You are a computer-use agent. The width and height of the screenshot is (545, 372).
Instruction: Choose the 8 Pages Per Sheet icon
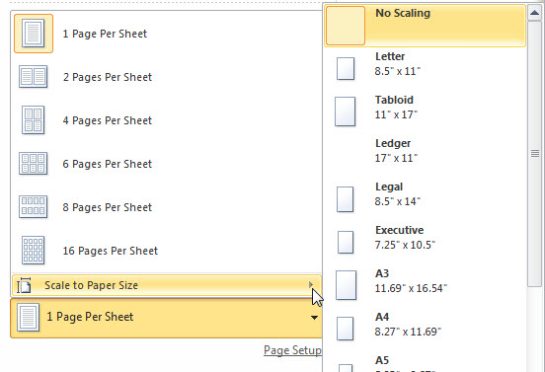pos(33,206)
